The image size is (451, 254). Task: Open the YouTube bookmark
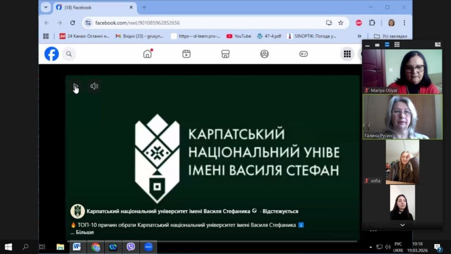coord(239,36)
